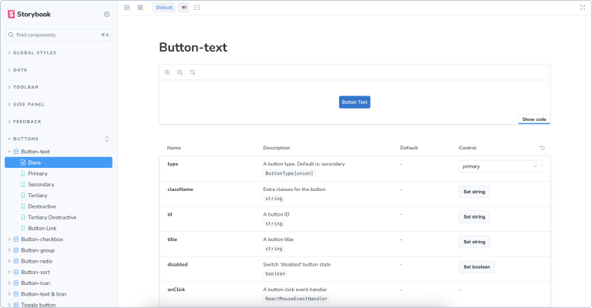Click the Storybook logo
592x308 pixels.
point(29,15)
